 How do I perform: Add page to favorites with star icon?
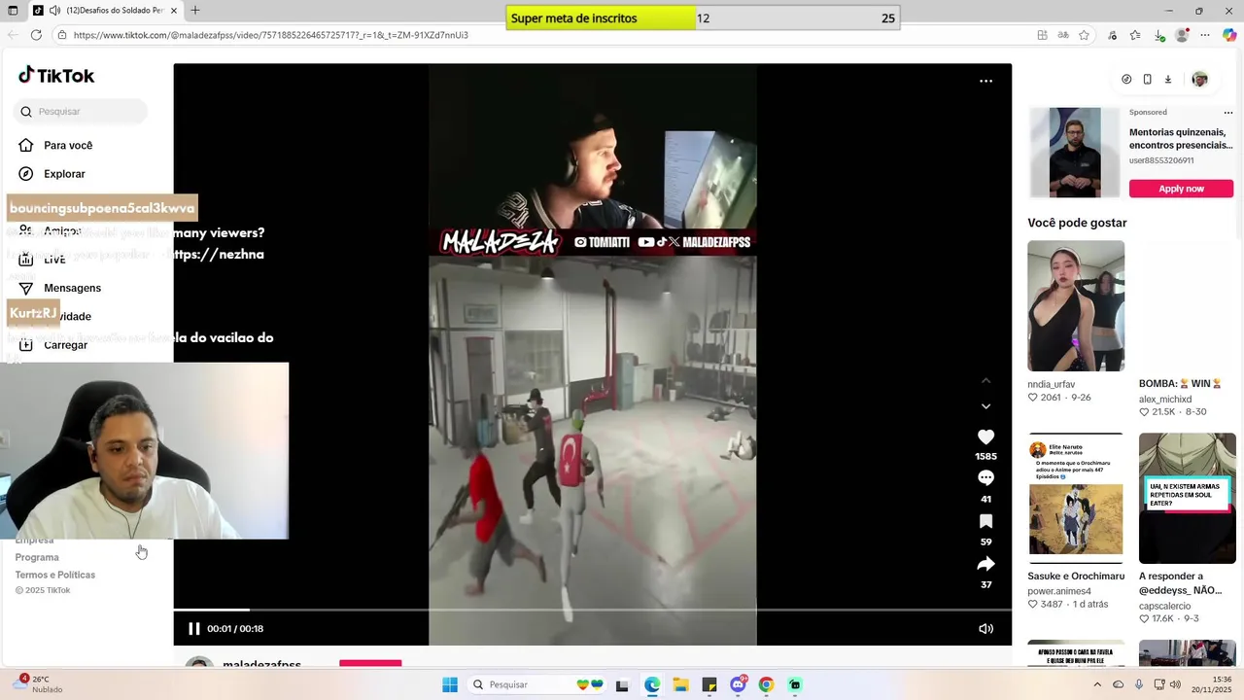click(x=1084, y=35)
